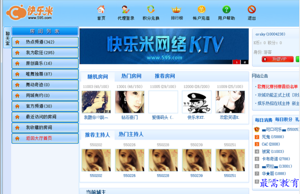Open host thumbnail 550202
This screenshot has height=194, width=302.
coord(96,160)
